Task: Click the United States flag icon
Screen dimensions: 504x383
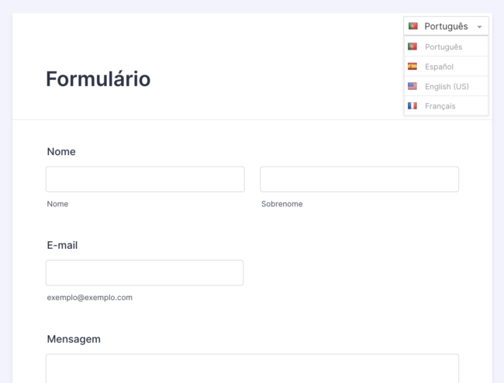Action: point(413,86)
